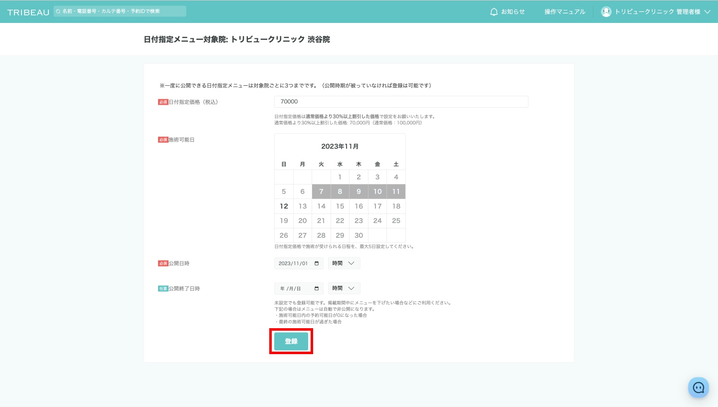Open calendar picker for 公開終了日時 date

(x=317, y=288)
